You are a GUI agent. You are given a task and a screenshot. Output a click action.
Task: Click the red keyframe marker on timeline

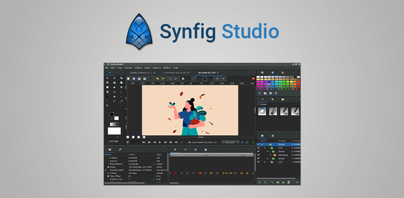(x=175, y=173)
